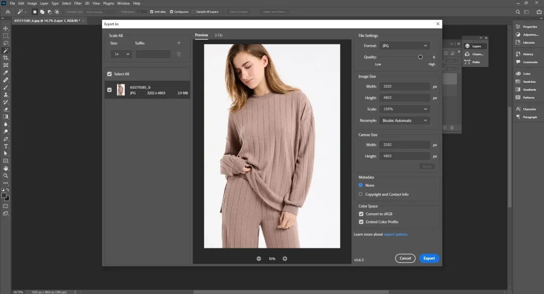This screenshot has width=544, height=294.
Task: Enable Sample All Layers checkbox
Action: 193,12
